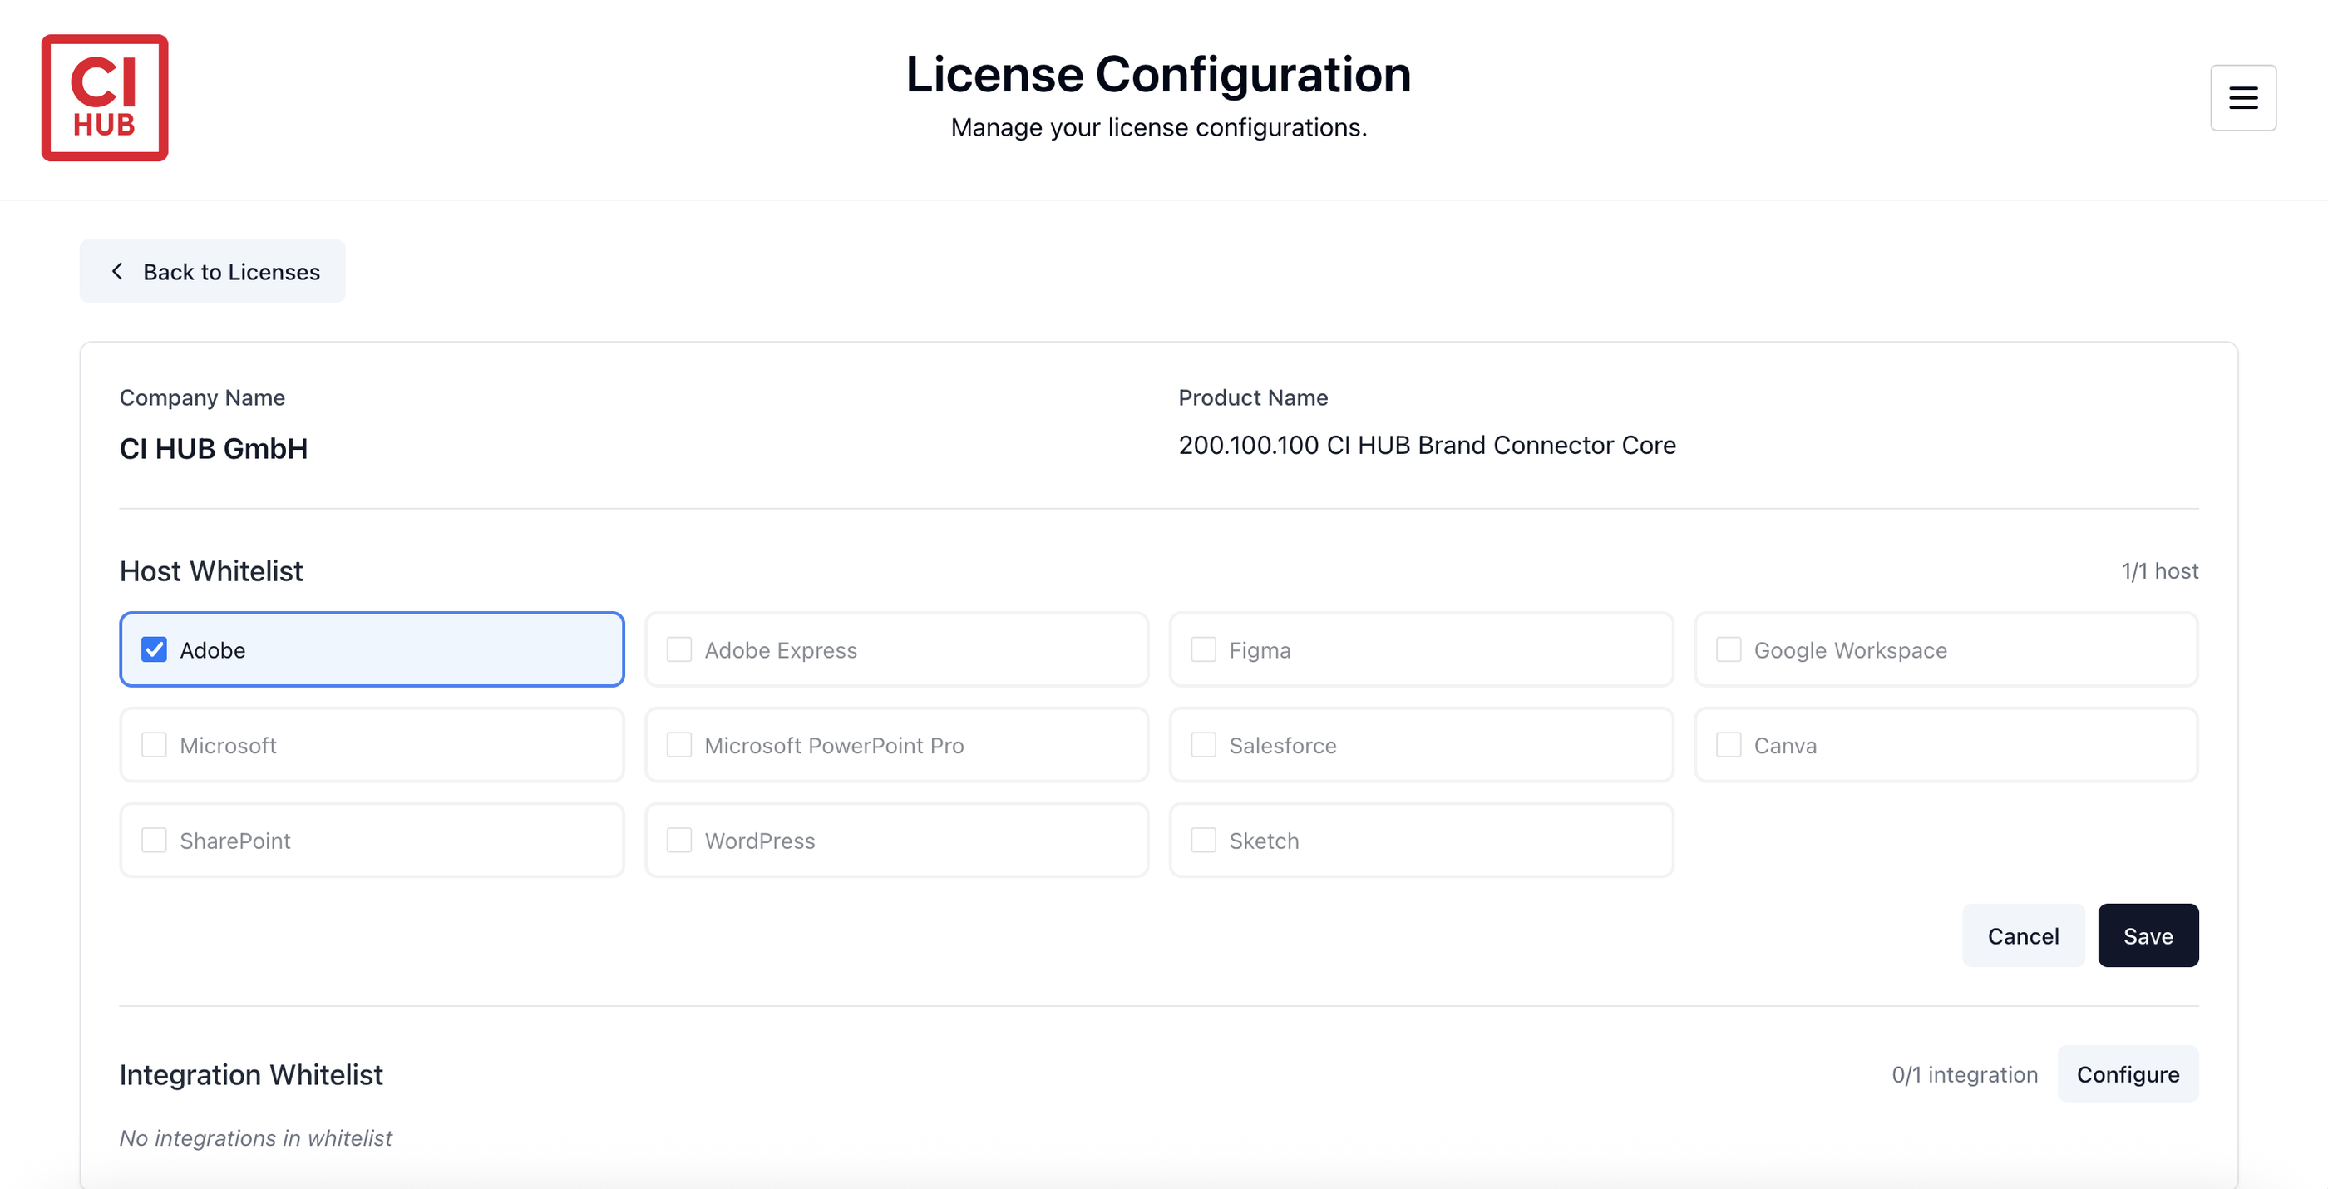Screen dimensions: 2328x1189
Task: Click the Cancel button
Action: (2023, 935)
